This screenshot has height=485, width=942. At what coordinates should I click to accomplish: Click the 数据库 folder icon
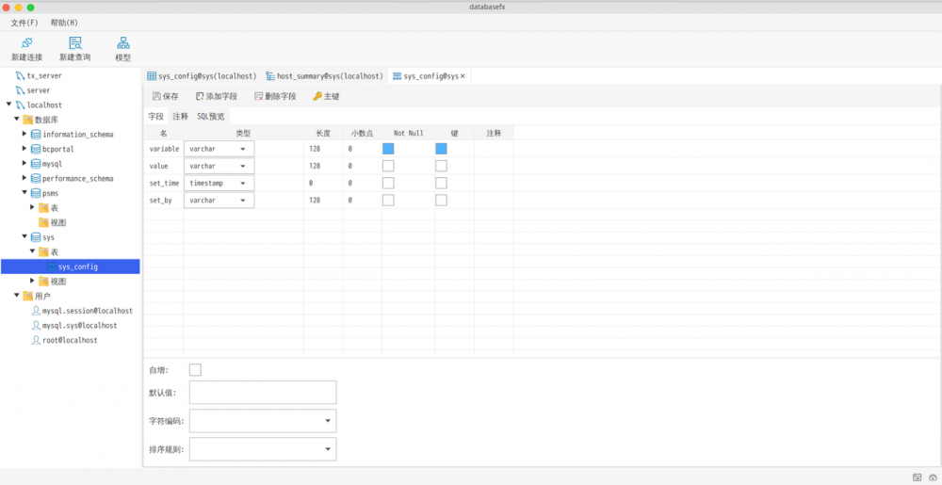click(x=27, y=120)
